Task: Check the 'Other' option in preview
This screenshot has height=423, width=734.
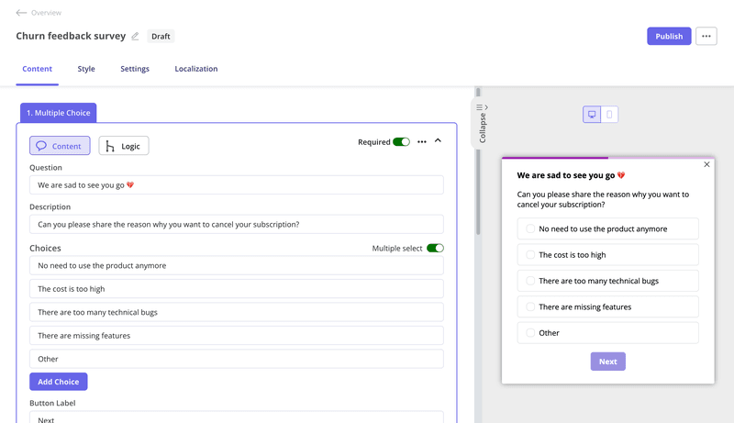Action: 530,333
